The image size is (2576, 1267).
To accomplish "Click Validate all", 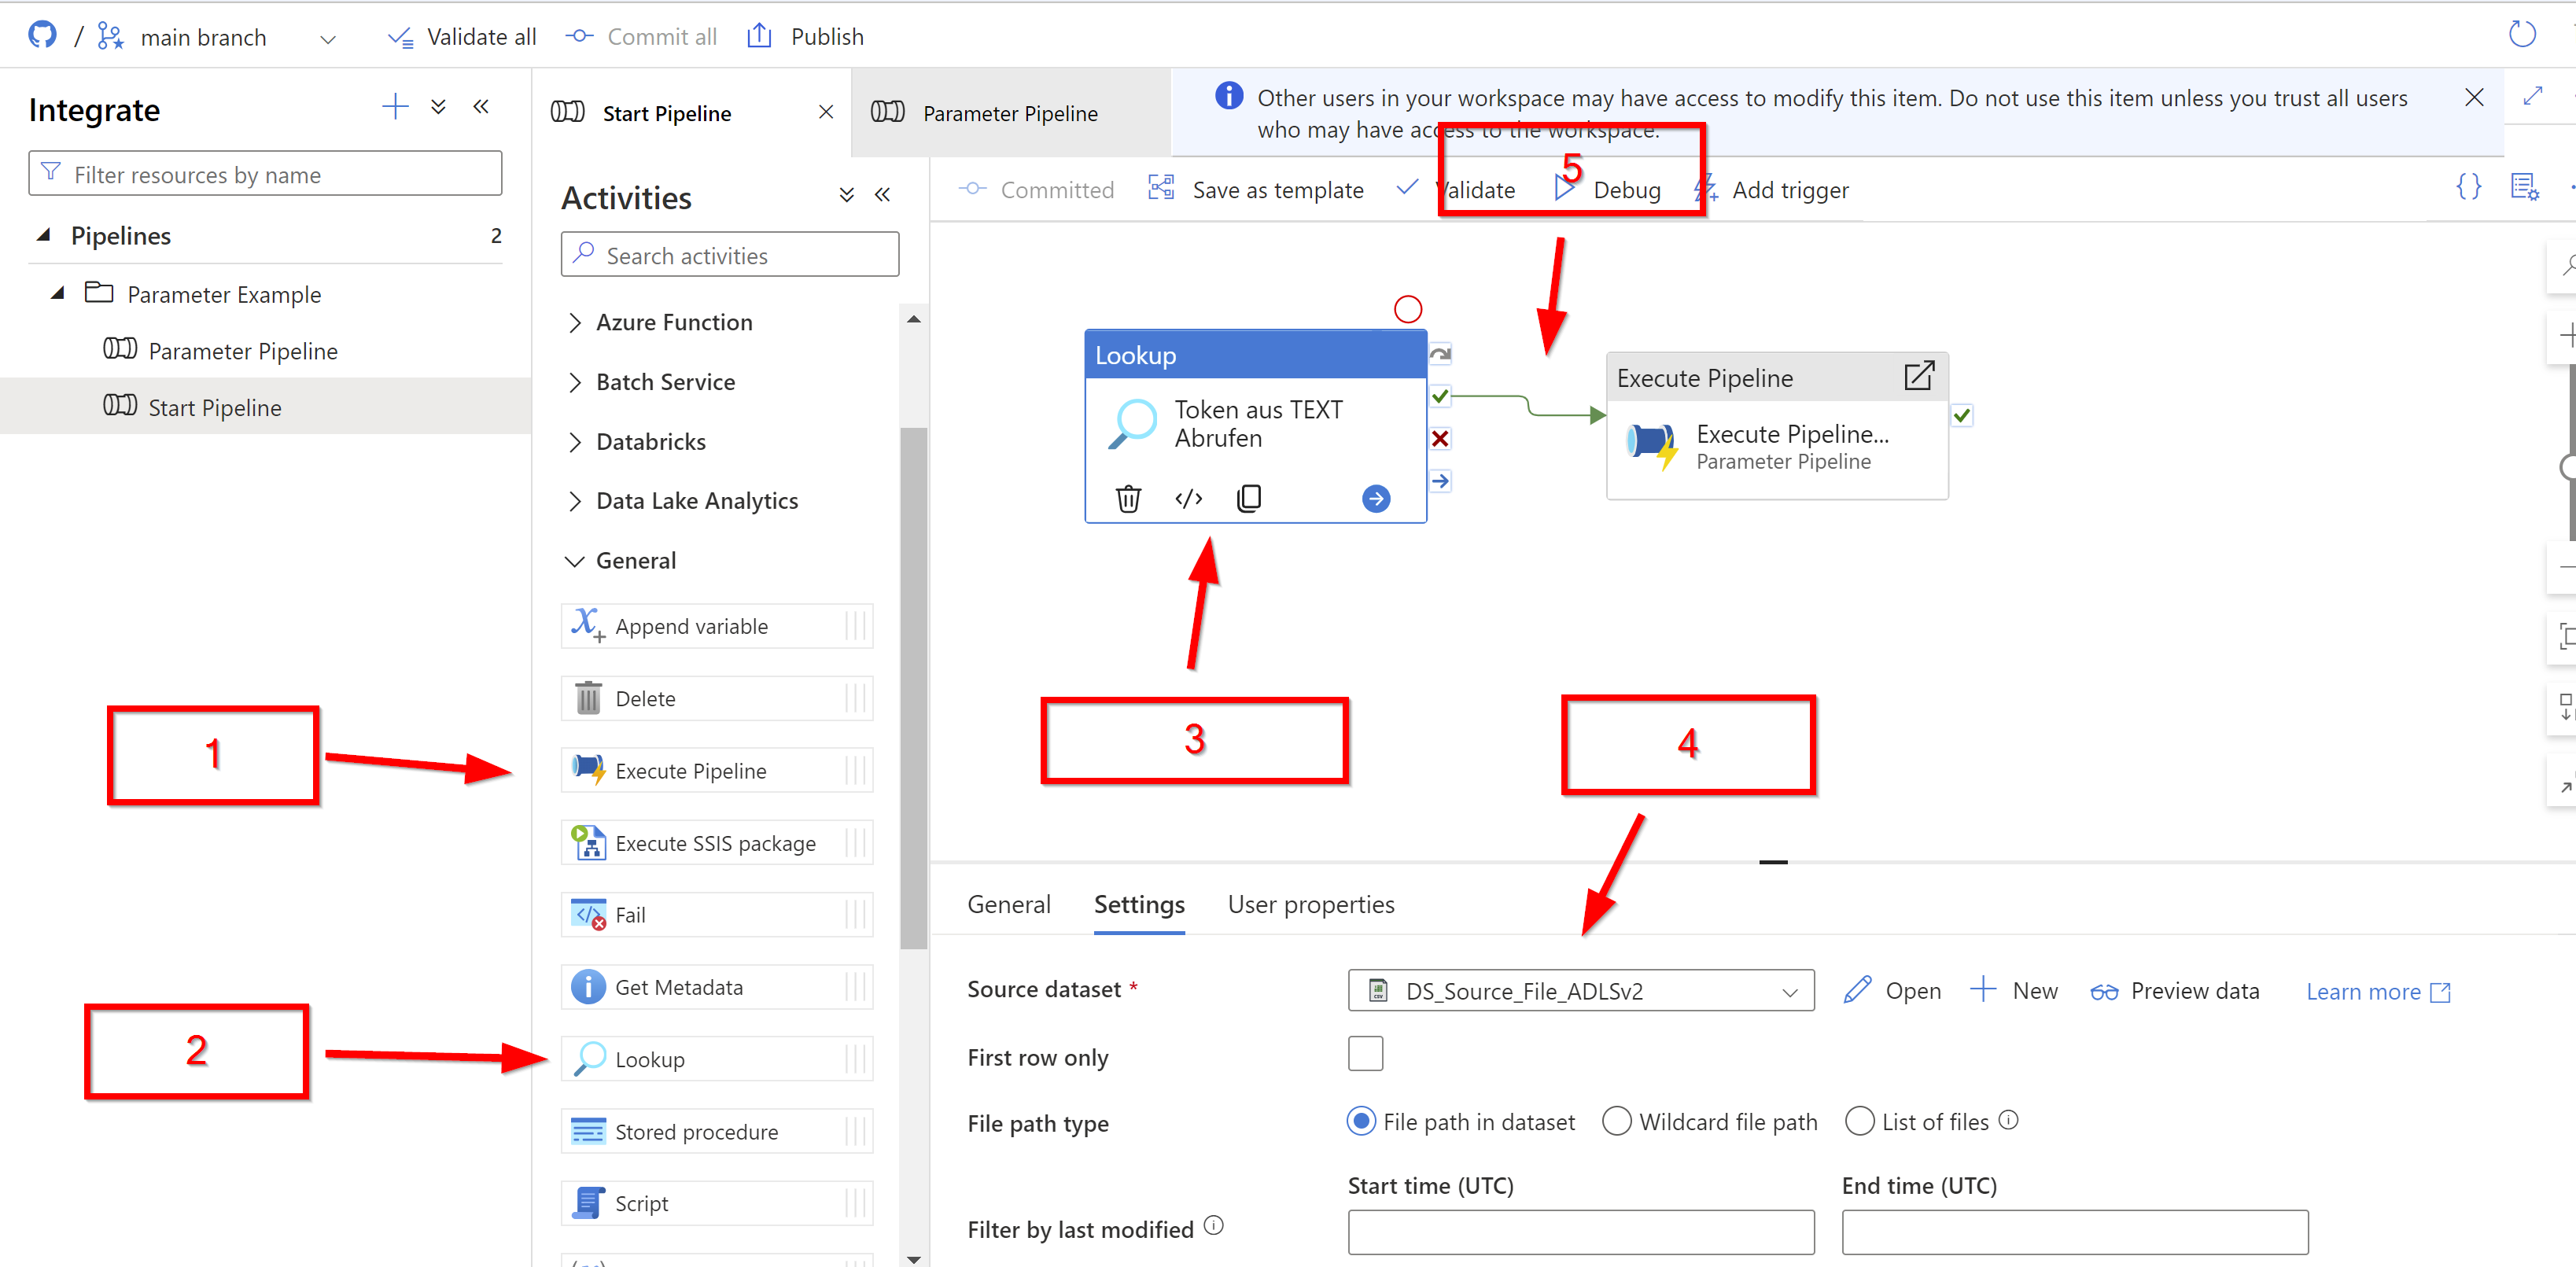I will pyautogui.click(x=462, y=37).
